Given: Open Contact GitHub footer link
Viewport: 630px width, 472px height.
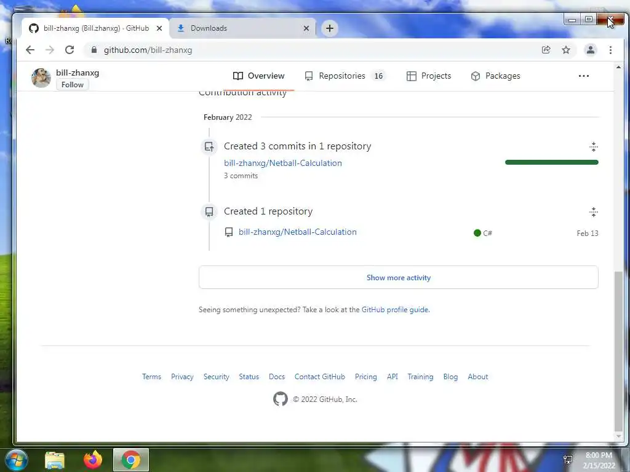Looking at the screenshot, I should pyautogui.click(x=319, y=377).
